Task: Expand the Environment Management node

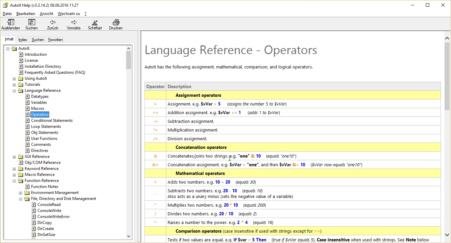Action: 20,193
